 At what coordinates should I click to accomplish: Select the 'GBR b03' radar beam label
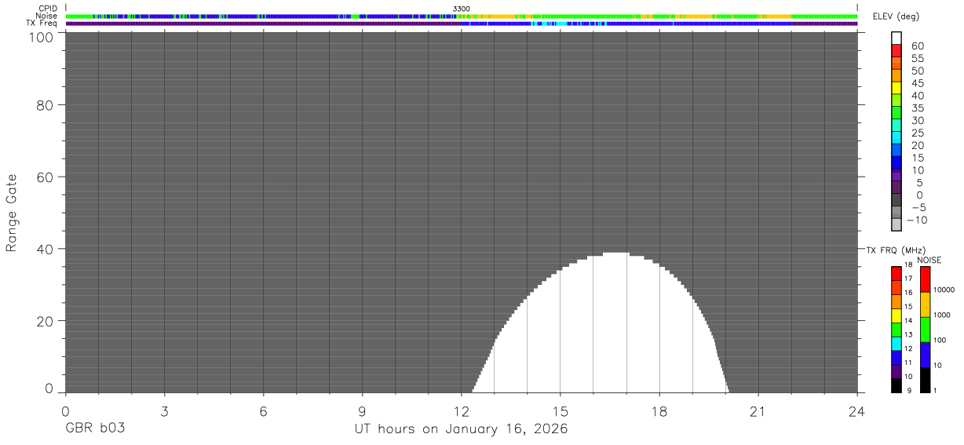tap(94, 429)
